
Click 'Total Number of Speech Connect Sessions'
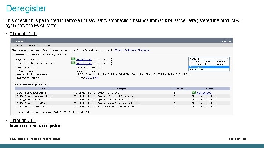point(103,96)
